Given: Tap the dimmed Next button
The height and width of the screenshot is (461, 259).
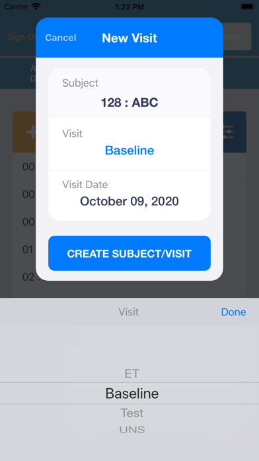Looking at the screenshot, I should tap(237, 36).
